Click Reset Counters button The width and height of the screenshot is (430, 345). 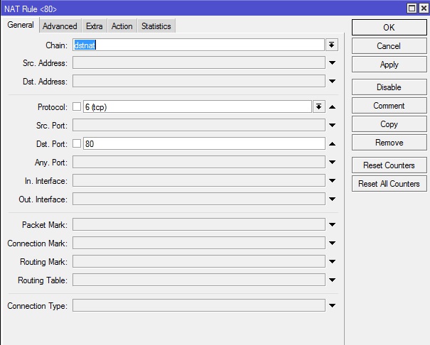pos(389,165)
